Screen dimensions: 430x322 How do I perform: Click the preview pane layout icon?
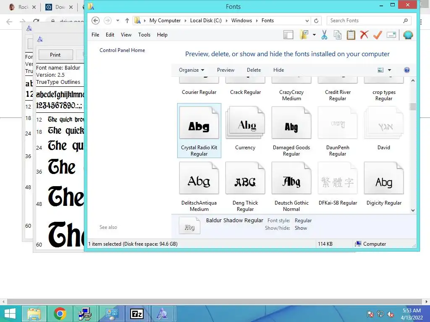[288, 35]
